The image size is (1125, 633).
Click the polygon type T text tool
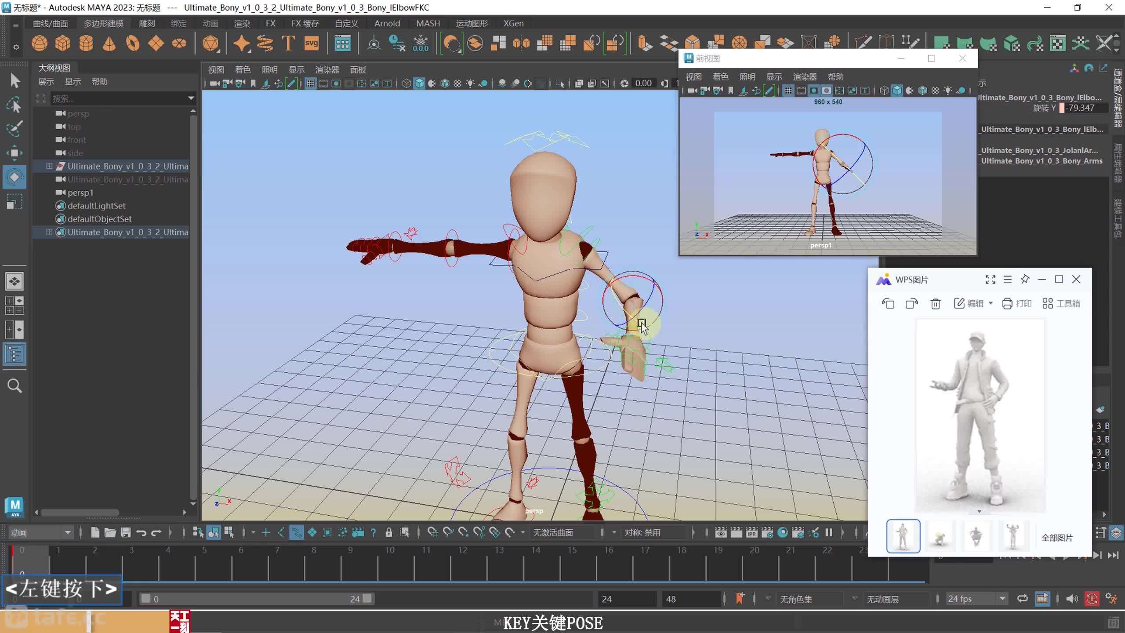point(288,44)
